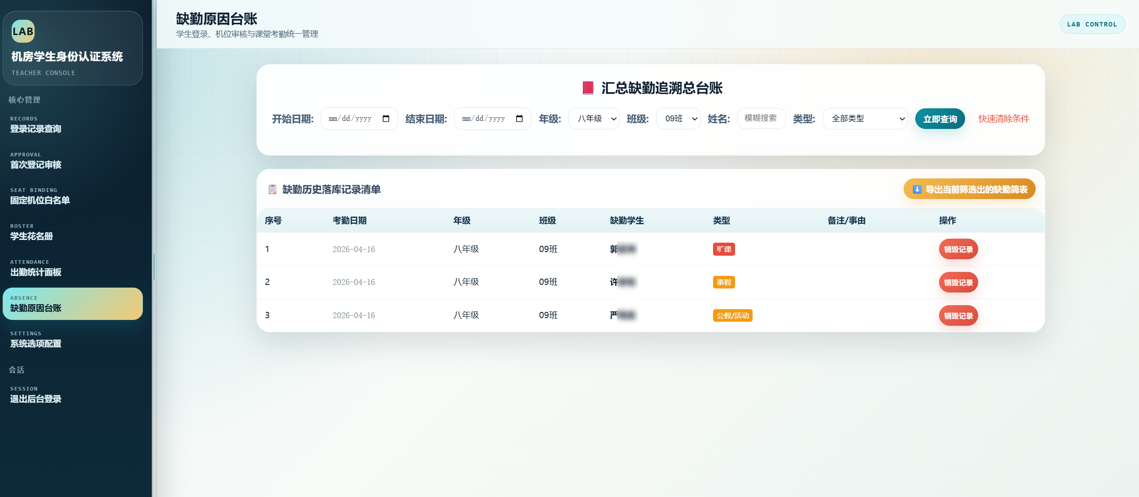Click 退出后台登录 to log out
The width and height of the screenshot is (1139, 497).
(73, 395)
